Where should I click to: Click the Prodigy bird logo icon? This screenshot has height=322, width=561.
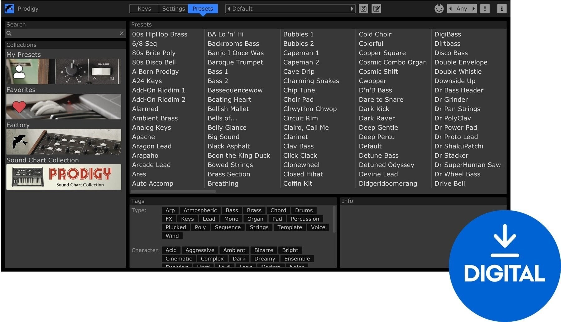tap(9, 9)
